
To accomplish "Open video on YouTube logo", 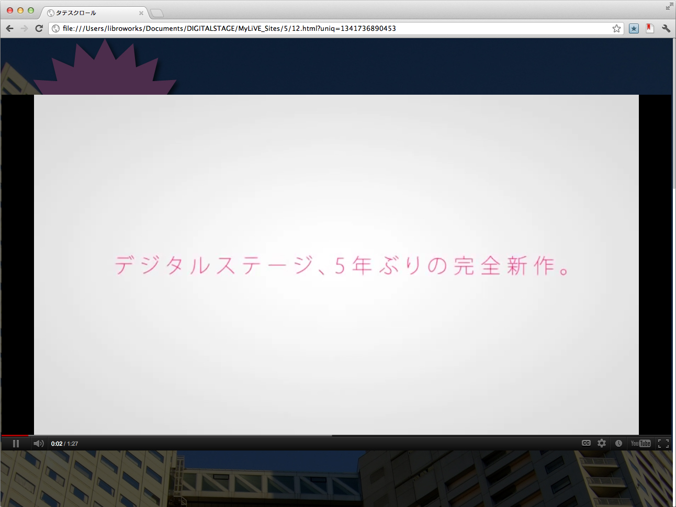I will coord(640,444).
